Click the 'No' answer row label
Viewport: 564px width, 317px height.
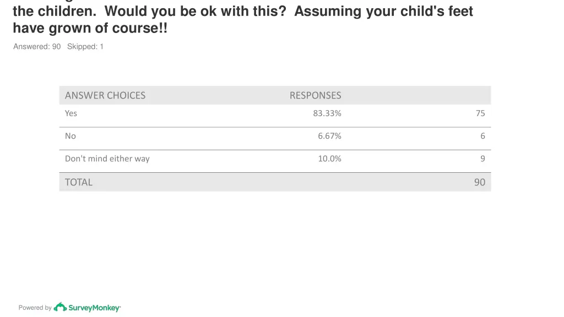click(70, 136)
